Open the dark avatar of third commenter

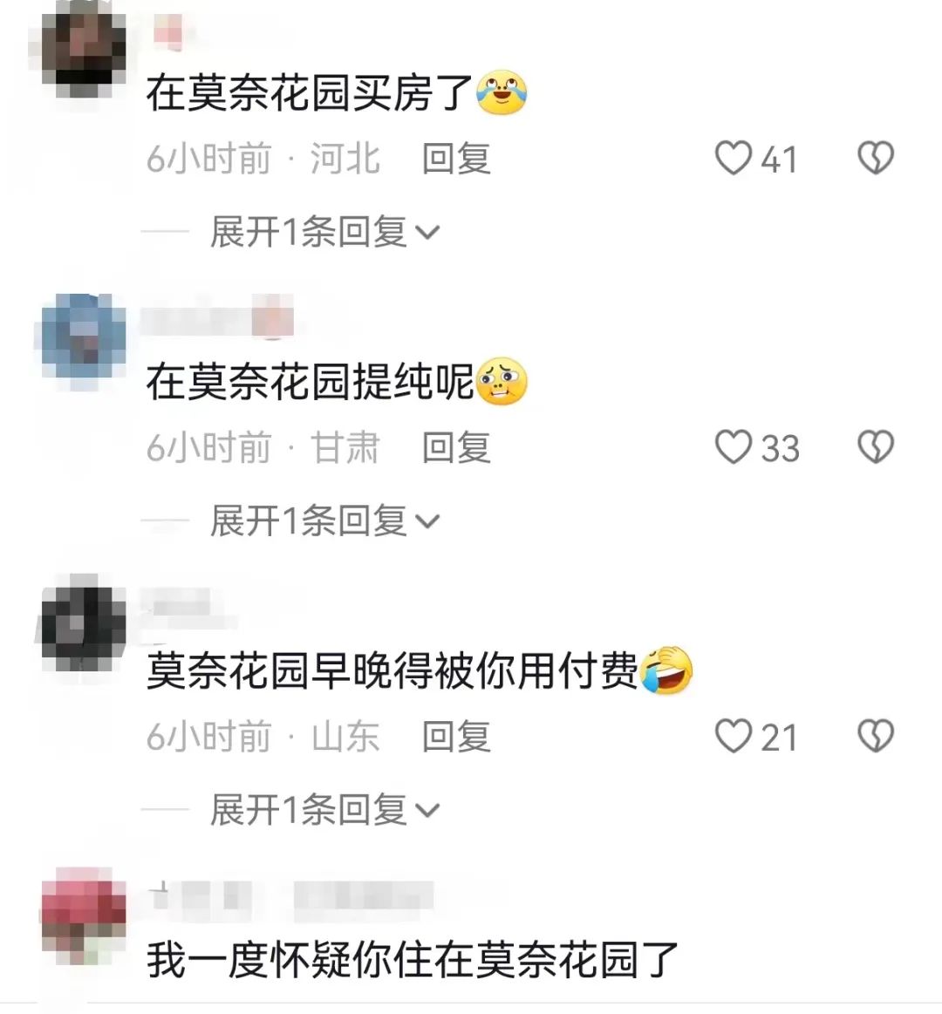tap(84, 624)
